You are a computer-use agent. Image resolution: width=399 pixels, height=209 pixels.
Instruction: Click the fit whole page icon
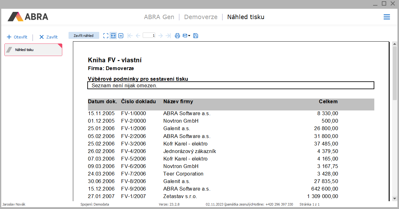tap(106, 36)
